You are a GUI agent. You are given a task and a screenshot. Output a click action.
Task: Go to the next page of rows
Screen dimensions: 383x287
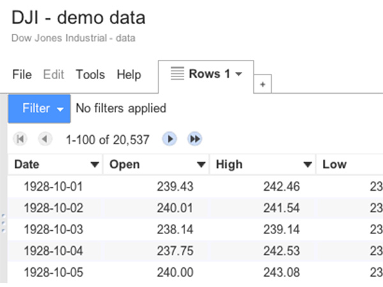pos(169,138)
